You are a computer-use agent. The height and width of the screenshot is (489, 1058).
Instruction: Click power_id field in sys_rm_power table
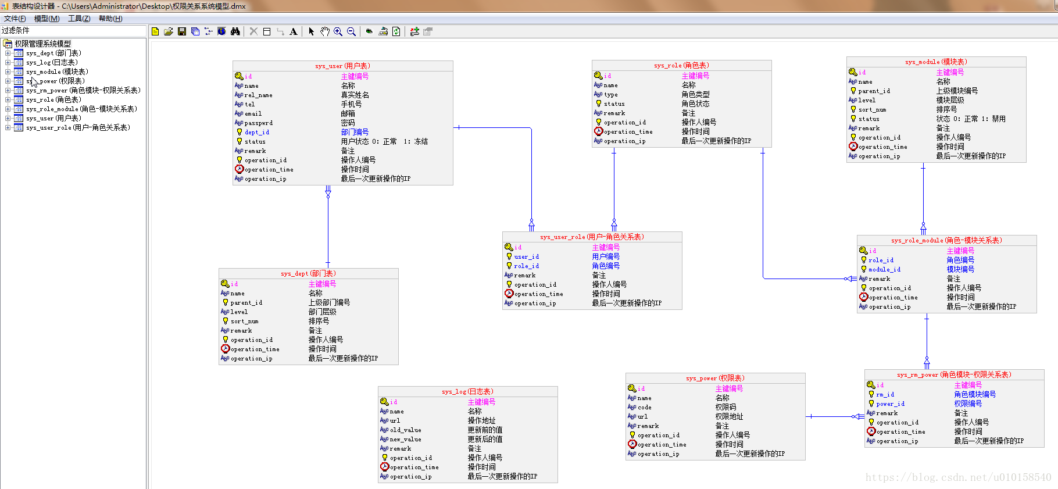coord(891,404)
